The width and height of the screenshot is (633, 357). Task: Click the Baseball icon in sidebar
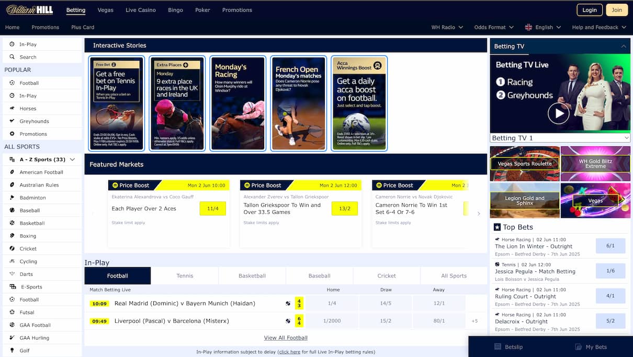click(12, 210)
